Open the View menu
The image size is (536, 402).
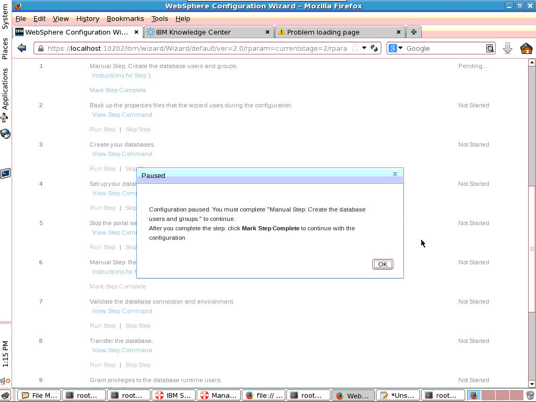pyautogui.click(x=60, y=19)
